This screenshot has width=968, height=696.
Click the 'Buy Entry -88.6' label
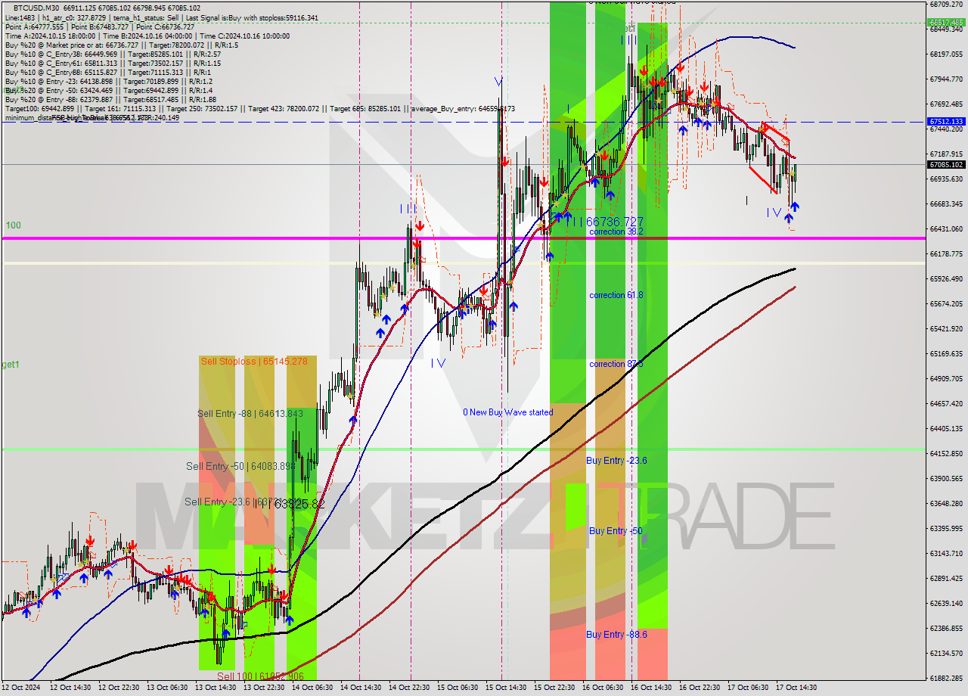pos(616,635)
